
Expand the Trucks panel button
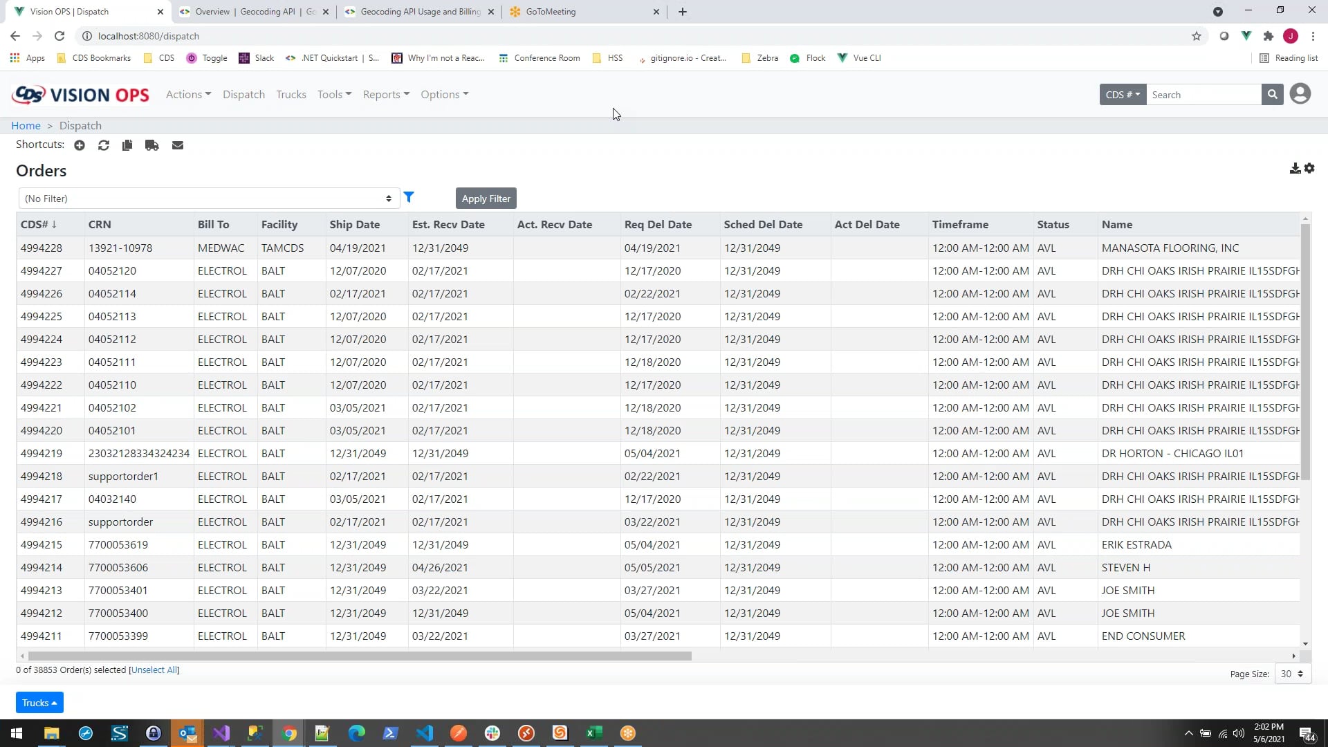click(39, 703)
